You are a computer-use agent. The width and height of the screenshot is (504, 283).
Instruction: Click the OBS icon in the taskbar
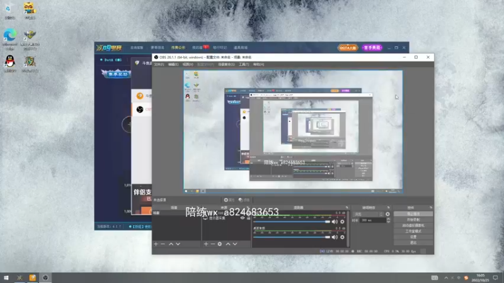(x=45, y=277)
